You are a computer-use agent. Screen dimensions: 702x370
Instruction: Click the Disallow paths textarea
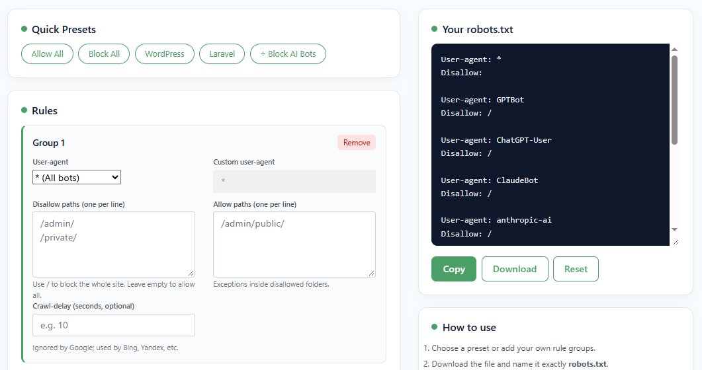[x=114, y=244]
